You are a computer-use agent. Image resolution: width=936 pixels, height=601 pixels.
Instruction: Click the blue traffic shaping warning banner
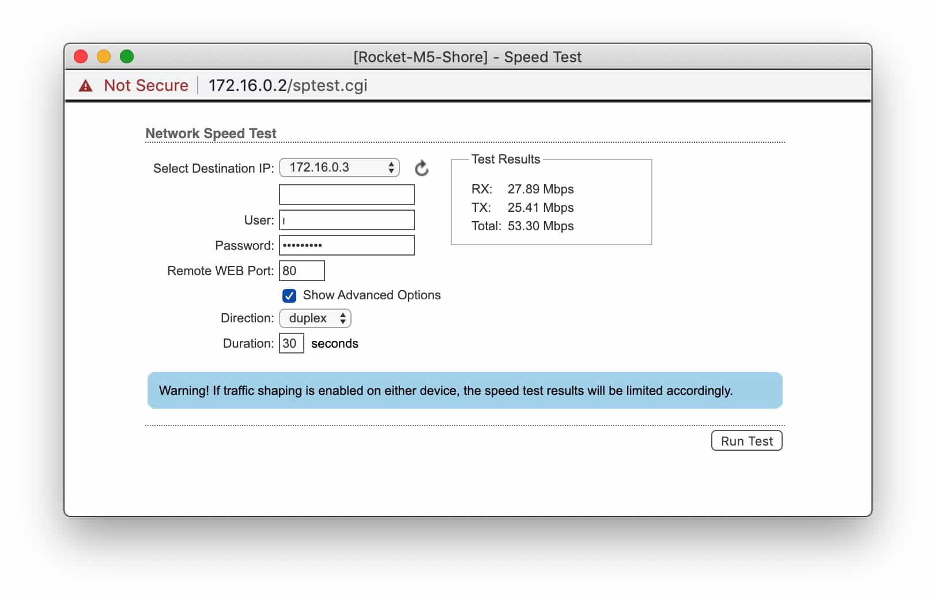[465, 390]
